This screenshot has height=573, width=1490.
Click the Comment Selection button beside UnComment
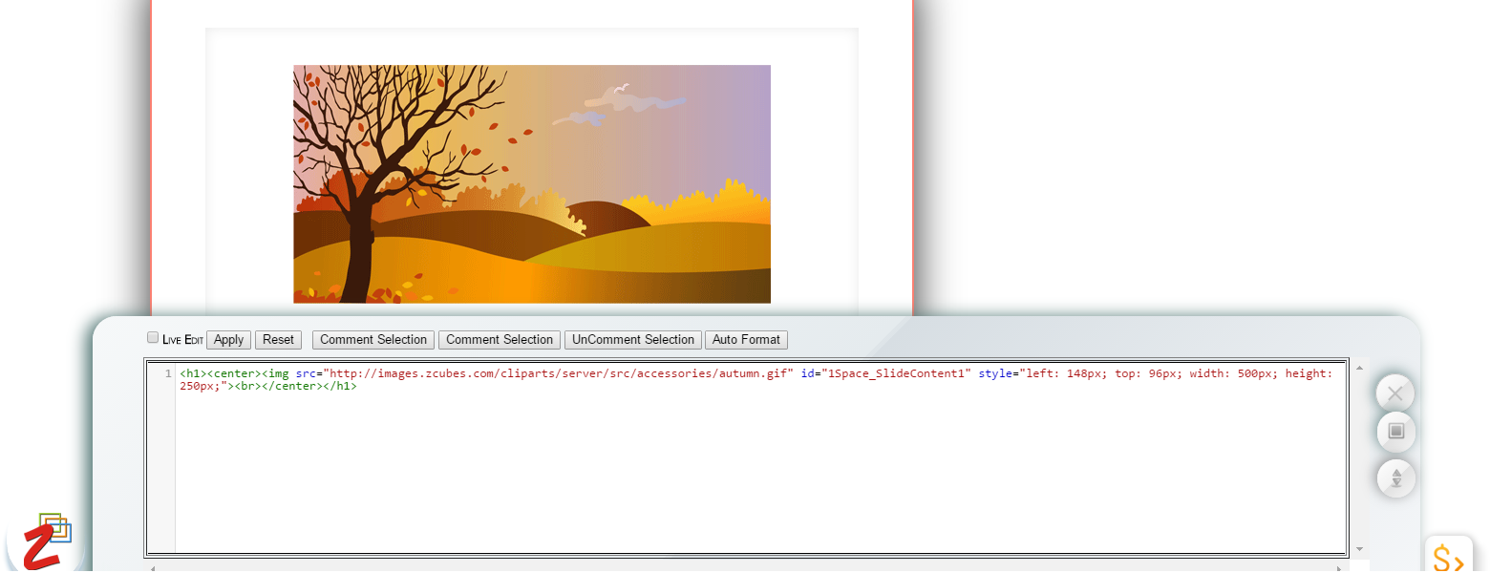pyautogui.click(x=500, y=340)
